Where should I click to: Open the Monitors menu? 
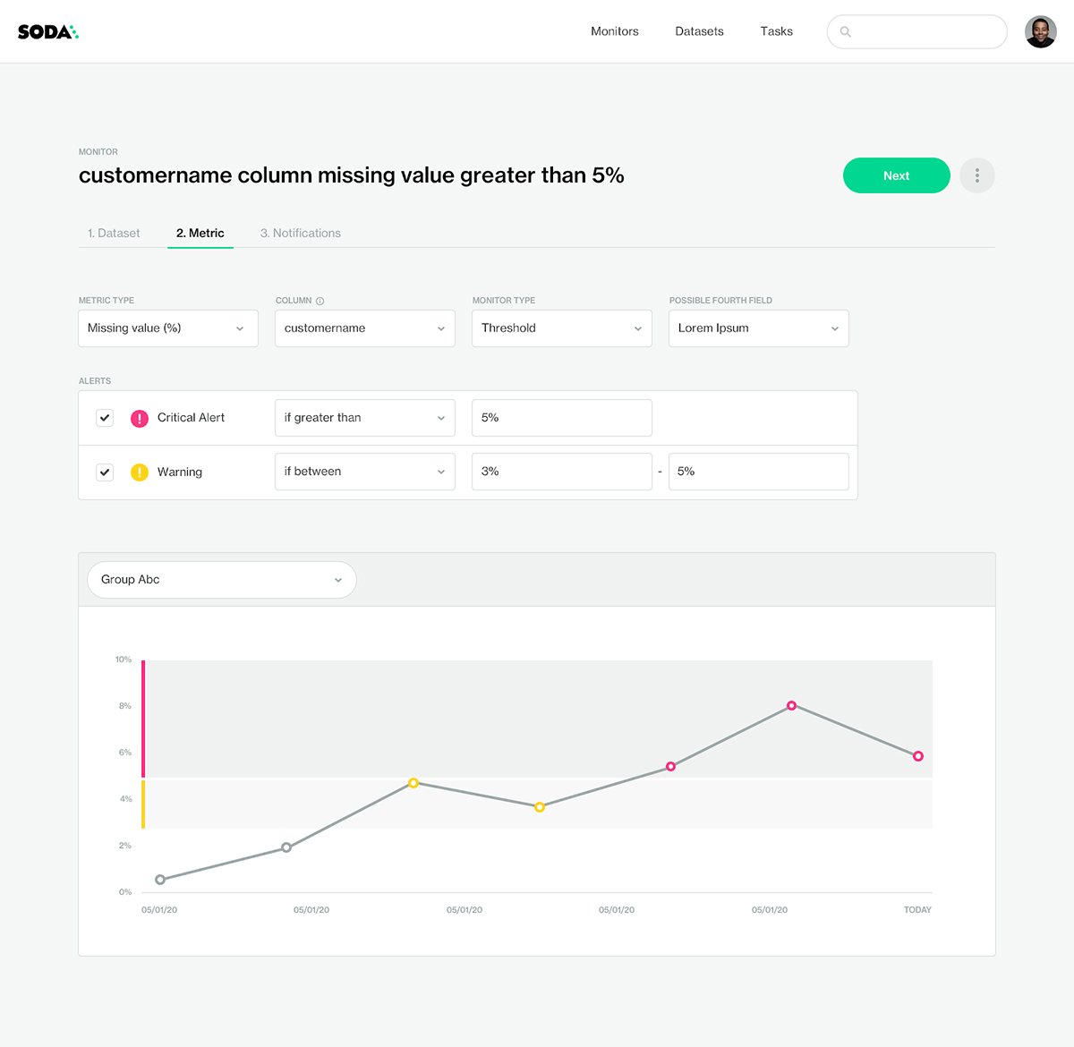pyautogui.click(x=614, y=30)
